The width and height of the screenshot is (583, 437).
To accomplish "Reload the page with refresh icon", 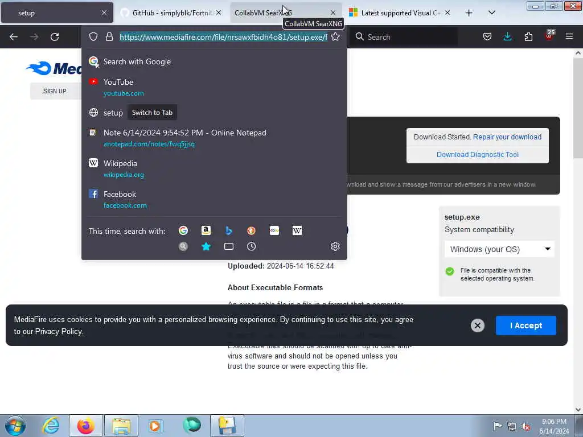I will (x=55, y=37).
